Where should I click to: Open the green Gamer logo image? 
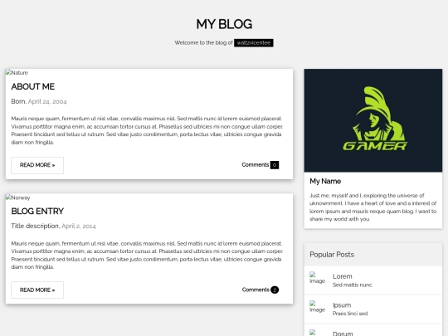[x=373, y=120]
